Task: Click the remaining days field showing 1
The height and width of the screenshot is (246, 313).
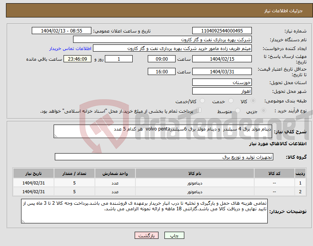Action: 119,59
